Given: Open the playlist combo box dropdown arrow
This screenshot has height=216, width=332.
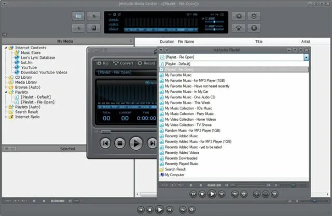Looking at the screenshot, I should coord(306,57).
